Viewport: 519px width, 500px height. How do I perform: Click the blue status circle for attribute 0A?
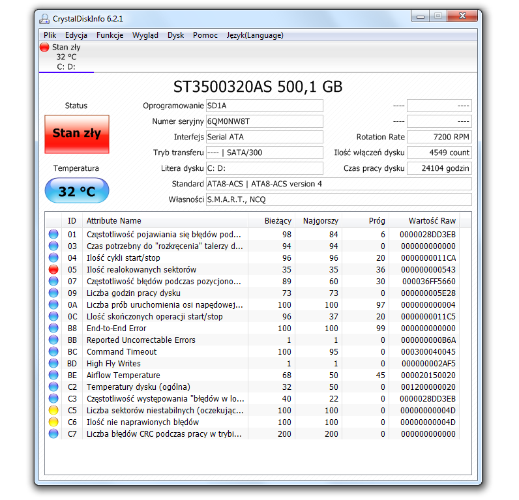[53, 305]
